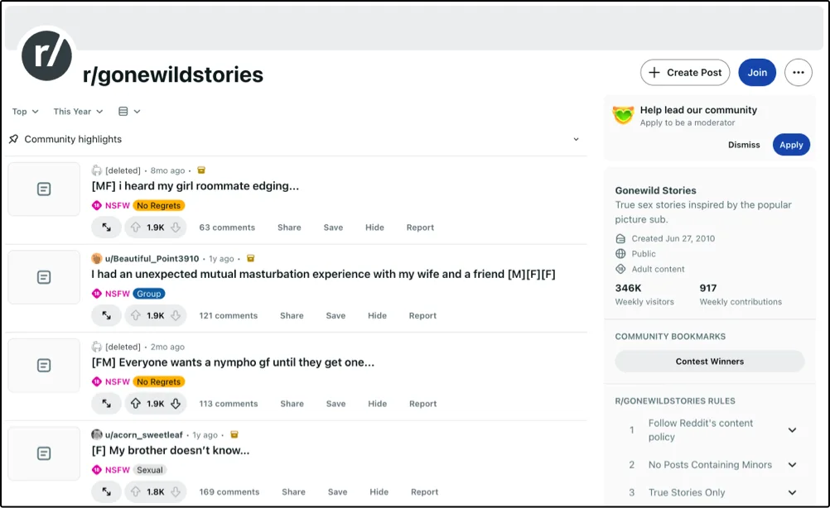Click the expand-preview arrows on the 63-comment post
The image size is (830, 508).
(x=106, y=228)
